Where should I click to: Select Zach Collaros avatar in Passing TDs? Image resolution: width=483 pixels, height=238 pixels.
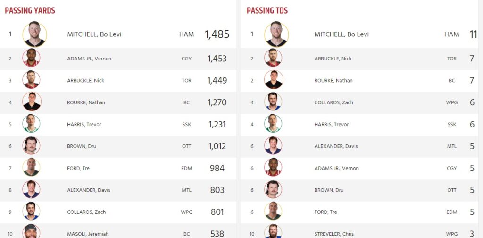point(273,102)
